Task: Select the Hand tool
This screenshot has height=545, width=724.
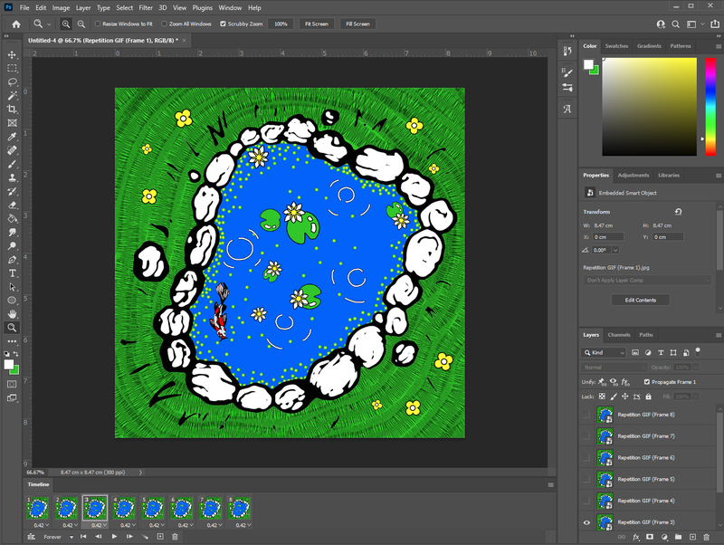Action: pos(13,314)
